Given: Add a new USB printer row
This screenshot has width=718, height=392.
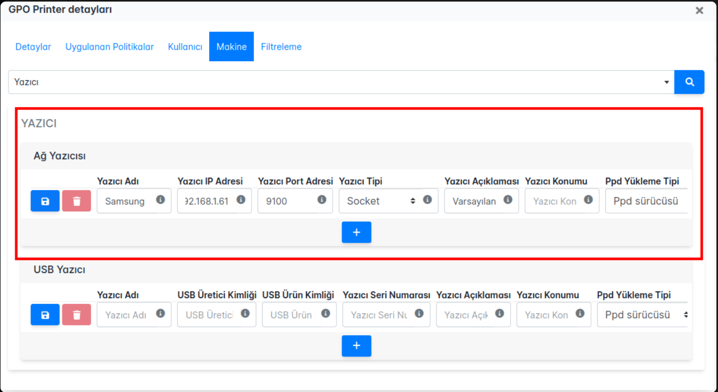Looking at the screenshot, I should point(356,346).
